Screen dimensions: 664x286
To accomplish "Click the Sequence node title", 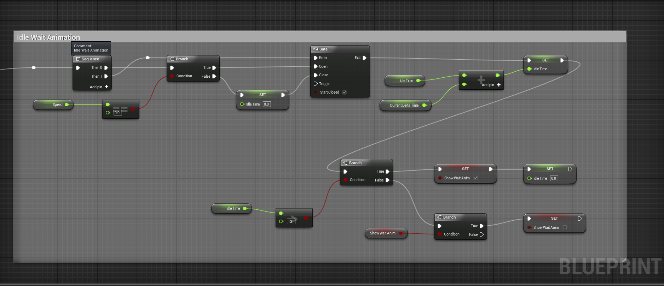I will click(x=90, y=59).
